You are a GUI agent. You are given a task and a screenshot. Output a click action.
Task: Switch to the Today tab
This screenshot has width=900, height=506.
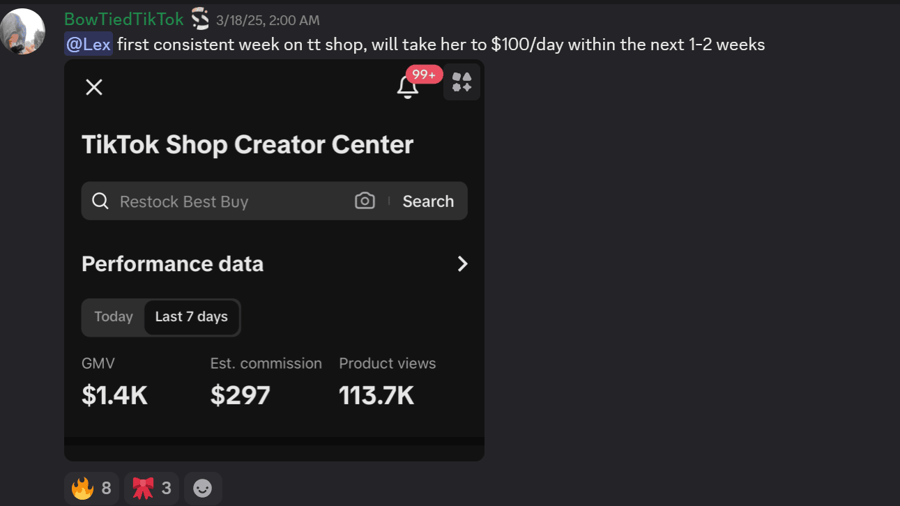[x=114, y=317]
